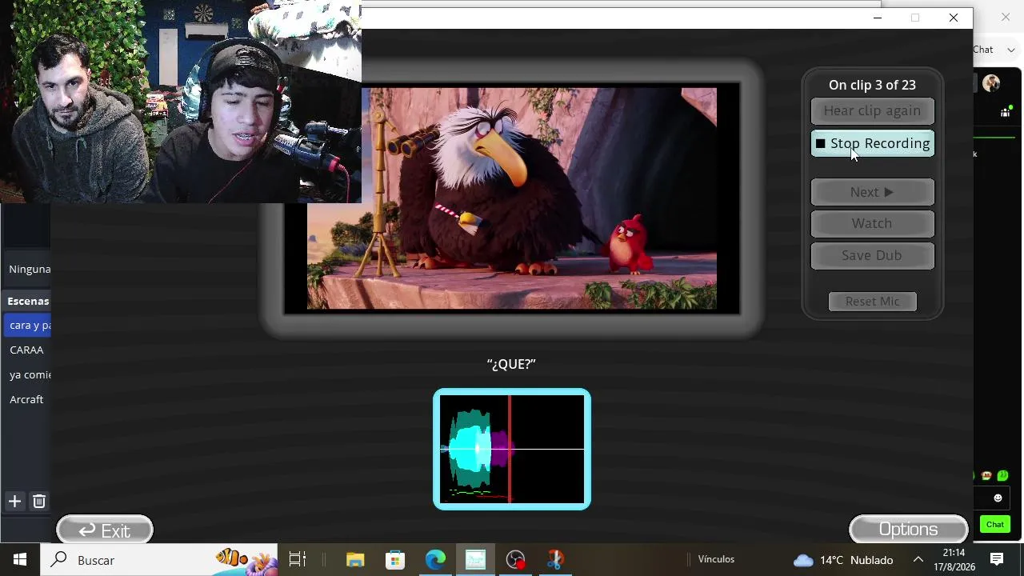Close the background chat window

[x=1006, y=17]
